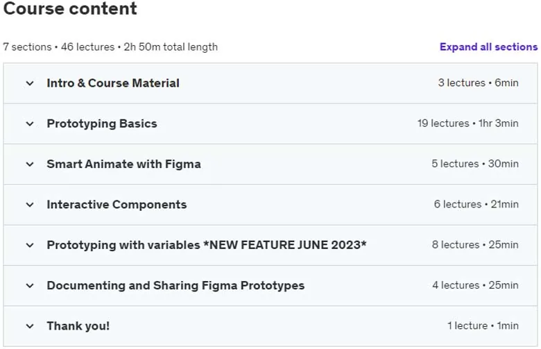
Task: Click chevron beside Prototyping with variables
Action: coord(30,245)
